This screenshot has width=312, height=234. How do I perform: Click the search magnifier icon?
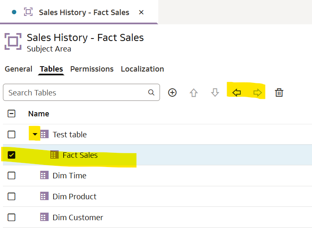coord(151,93)
